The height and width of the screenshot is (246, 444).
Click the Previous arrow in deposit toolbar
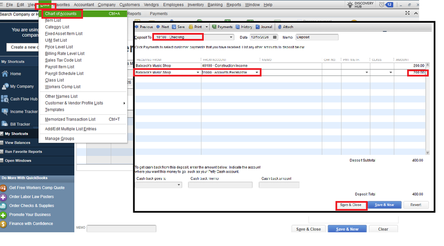tap(137, 27)
